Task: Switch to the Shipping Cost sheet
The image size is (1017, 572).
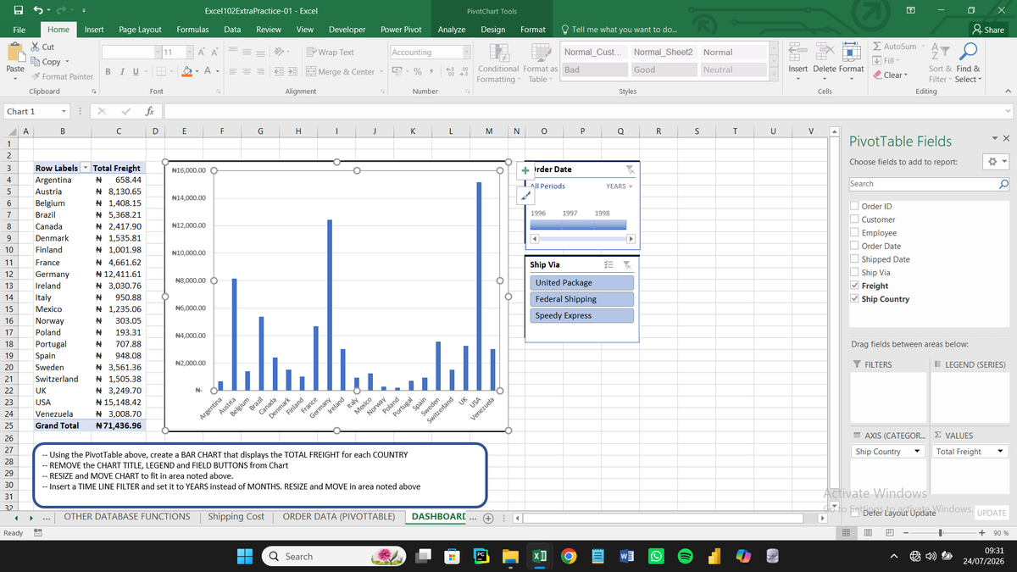Action: pos(236,516)
